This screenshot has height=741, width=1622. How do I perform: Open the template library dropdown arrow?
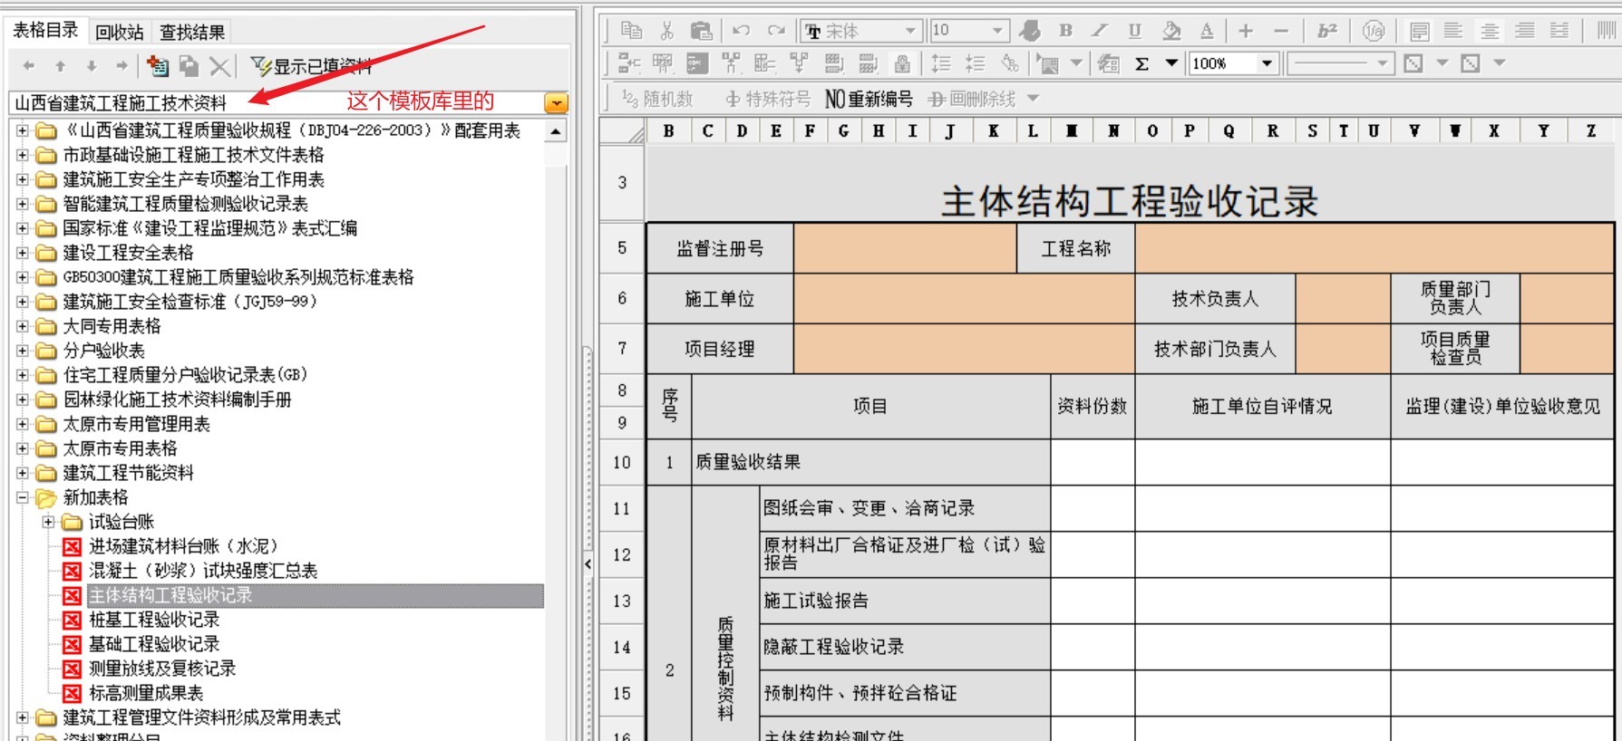[x=556, y=103]
